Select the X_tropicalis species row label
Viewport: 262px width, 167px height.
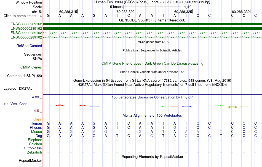(33, 148)
